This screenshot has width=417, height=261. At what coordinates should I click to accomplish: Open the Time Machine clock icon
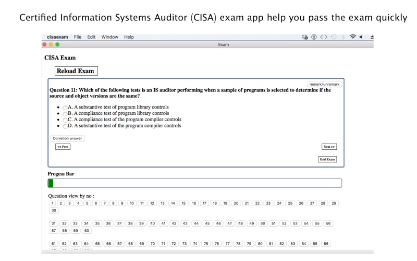(334, 37)
